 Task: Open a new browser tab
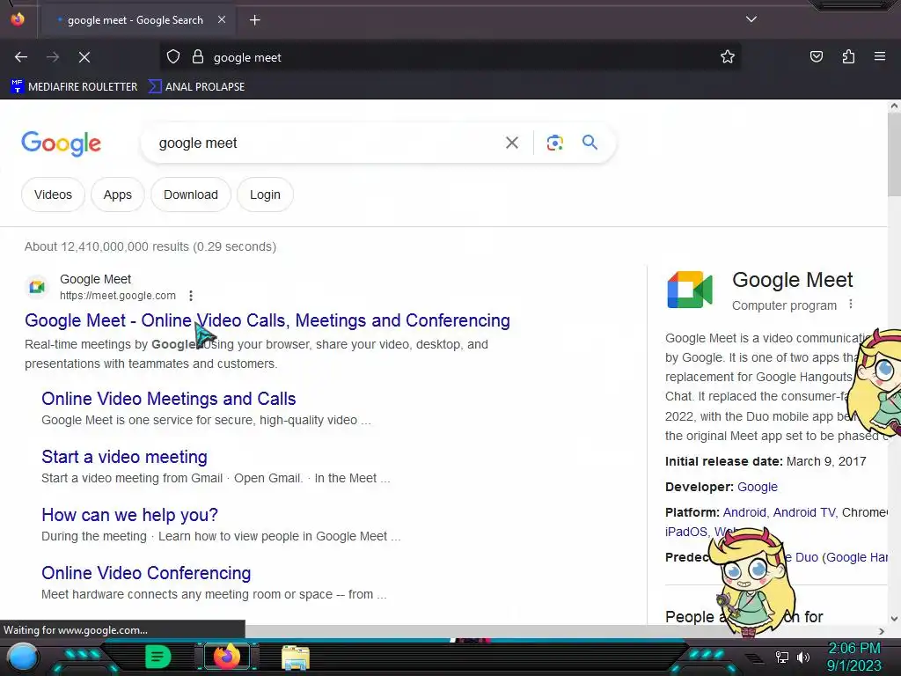(x=254, y=20)
